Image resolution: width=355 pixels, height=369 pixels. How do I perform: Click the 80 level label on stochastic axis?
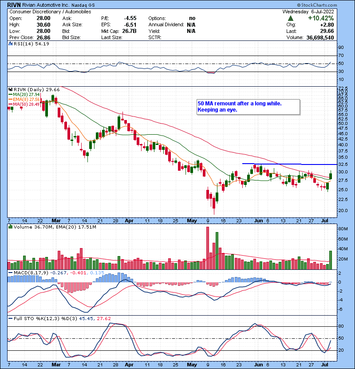pyautogui.click(x=341, y=326)
